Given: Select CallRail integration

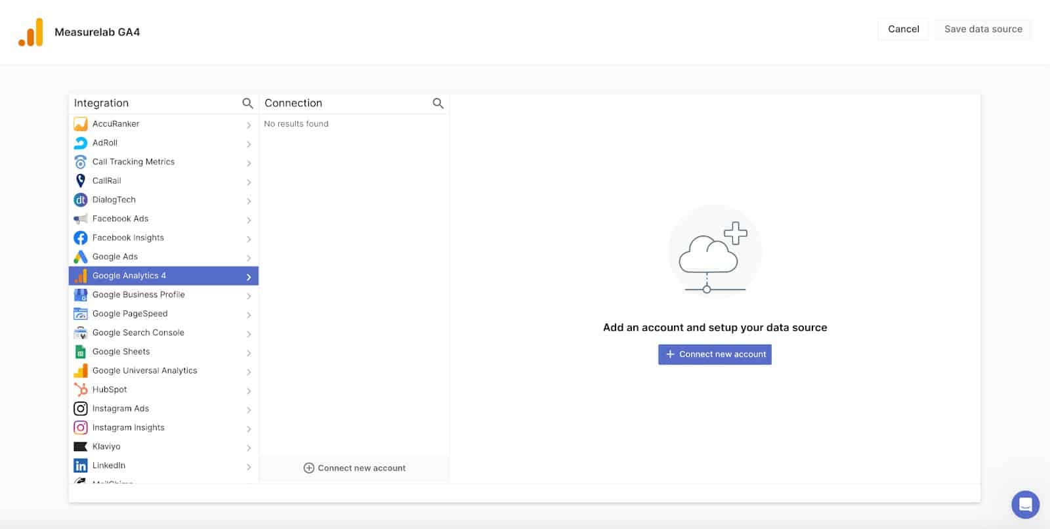Looking at the screenshot, I should 163,181.
